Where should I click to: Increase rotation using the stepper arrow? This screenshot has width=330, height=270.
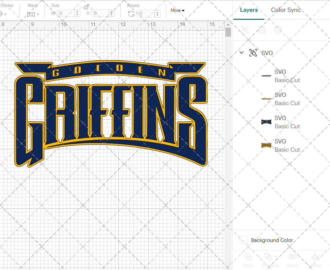157,13
